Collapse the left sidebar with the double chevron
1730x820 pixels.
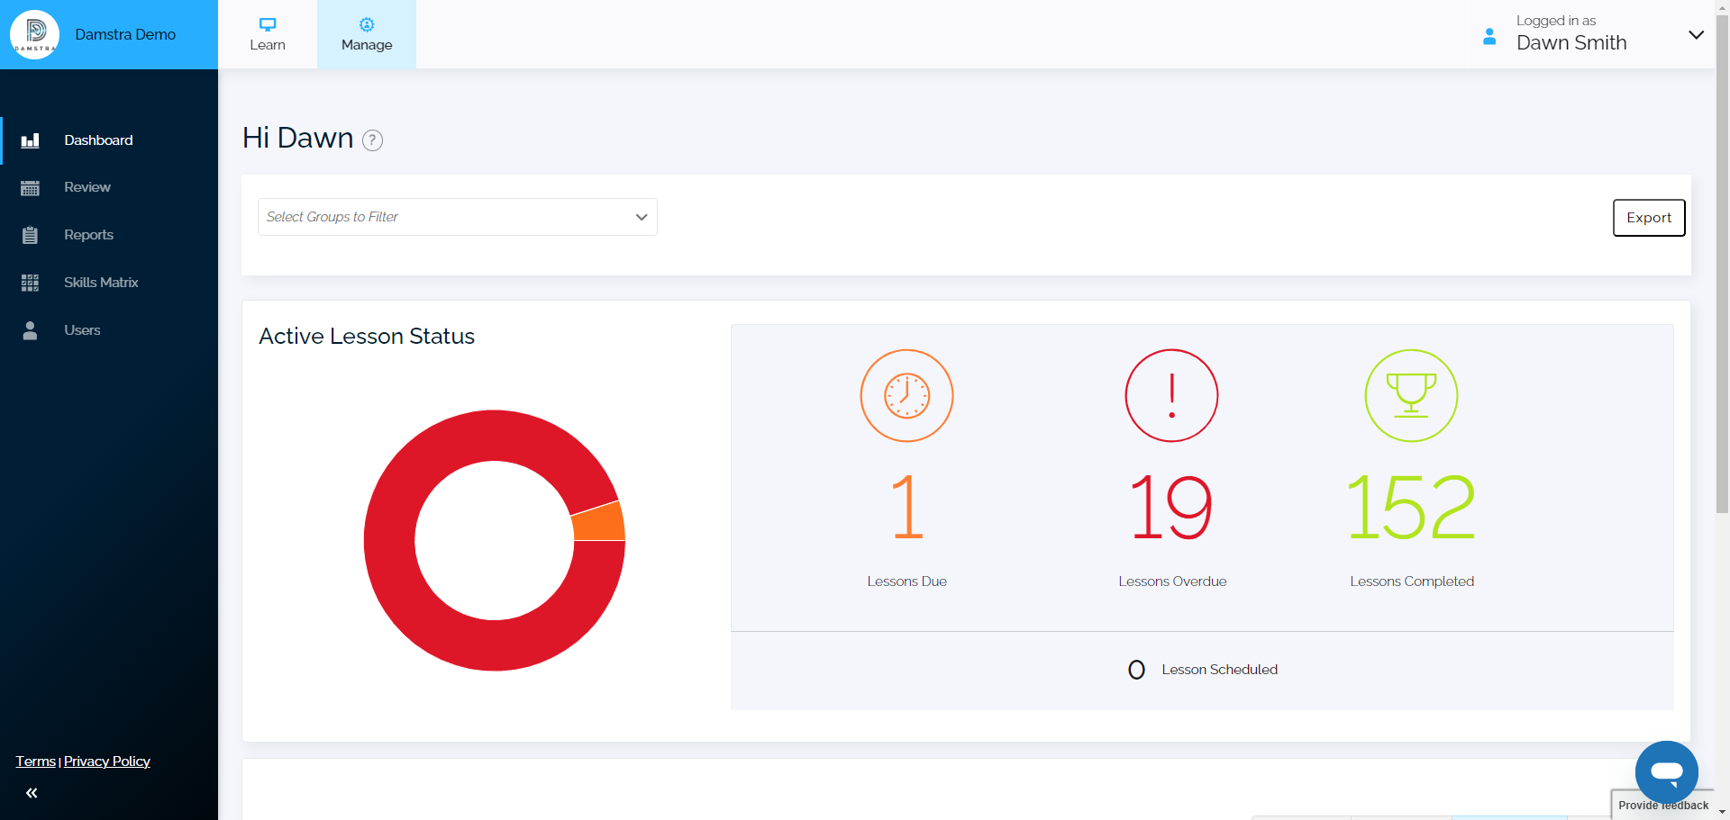[x=32, y=792]
